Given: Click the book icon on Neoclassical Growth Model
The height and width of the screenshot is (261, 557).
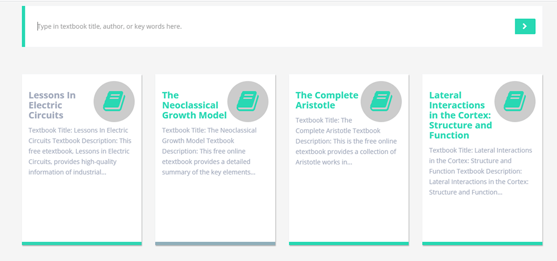Looking at the screenshot, I should pyautogui.click(x=248, y=101).
